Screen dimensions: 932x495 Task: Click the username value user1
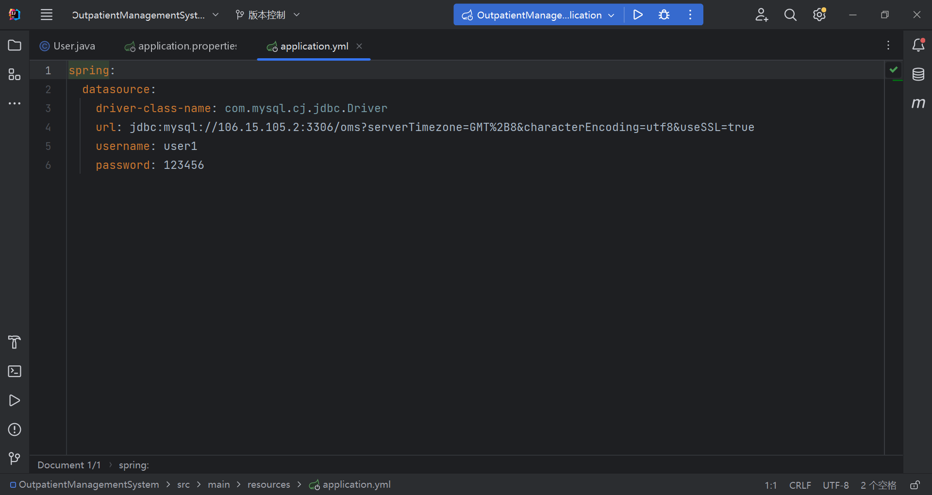pos(180,146)
